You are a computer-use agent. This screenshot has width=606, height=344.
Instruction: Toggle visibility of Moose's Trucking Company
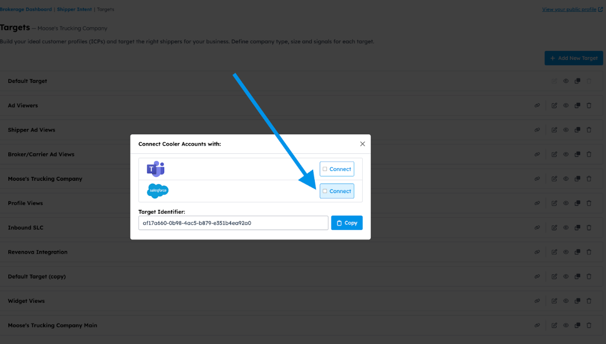pos(566,179)
